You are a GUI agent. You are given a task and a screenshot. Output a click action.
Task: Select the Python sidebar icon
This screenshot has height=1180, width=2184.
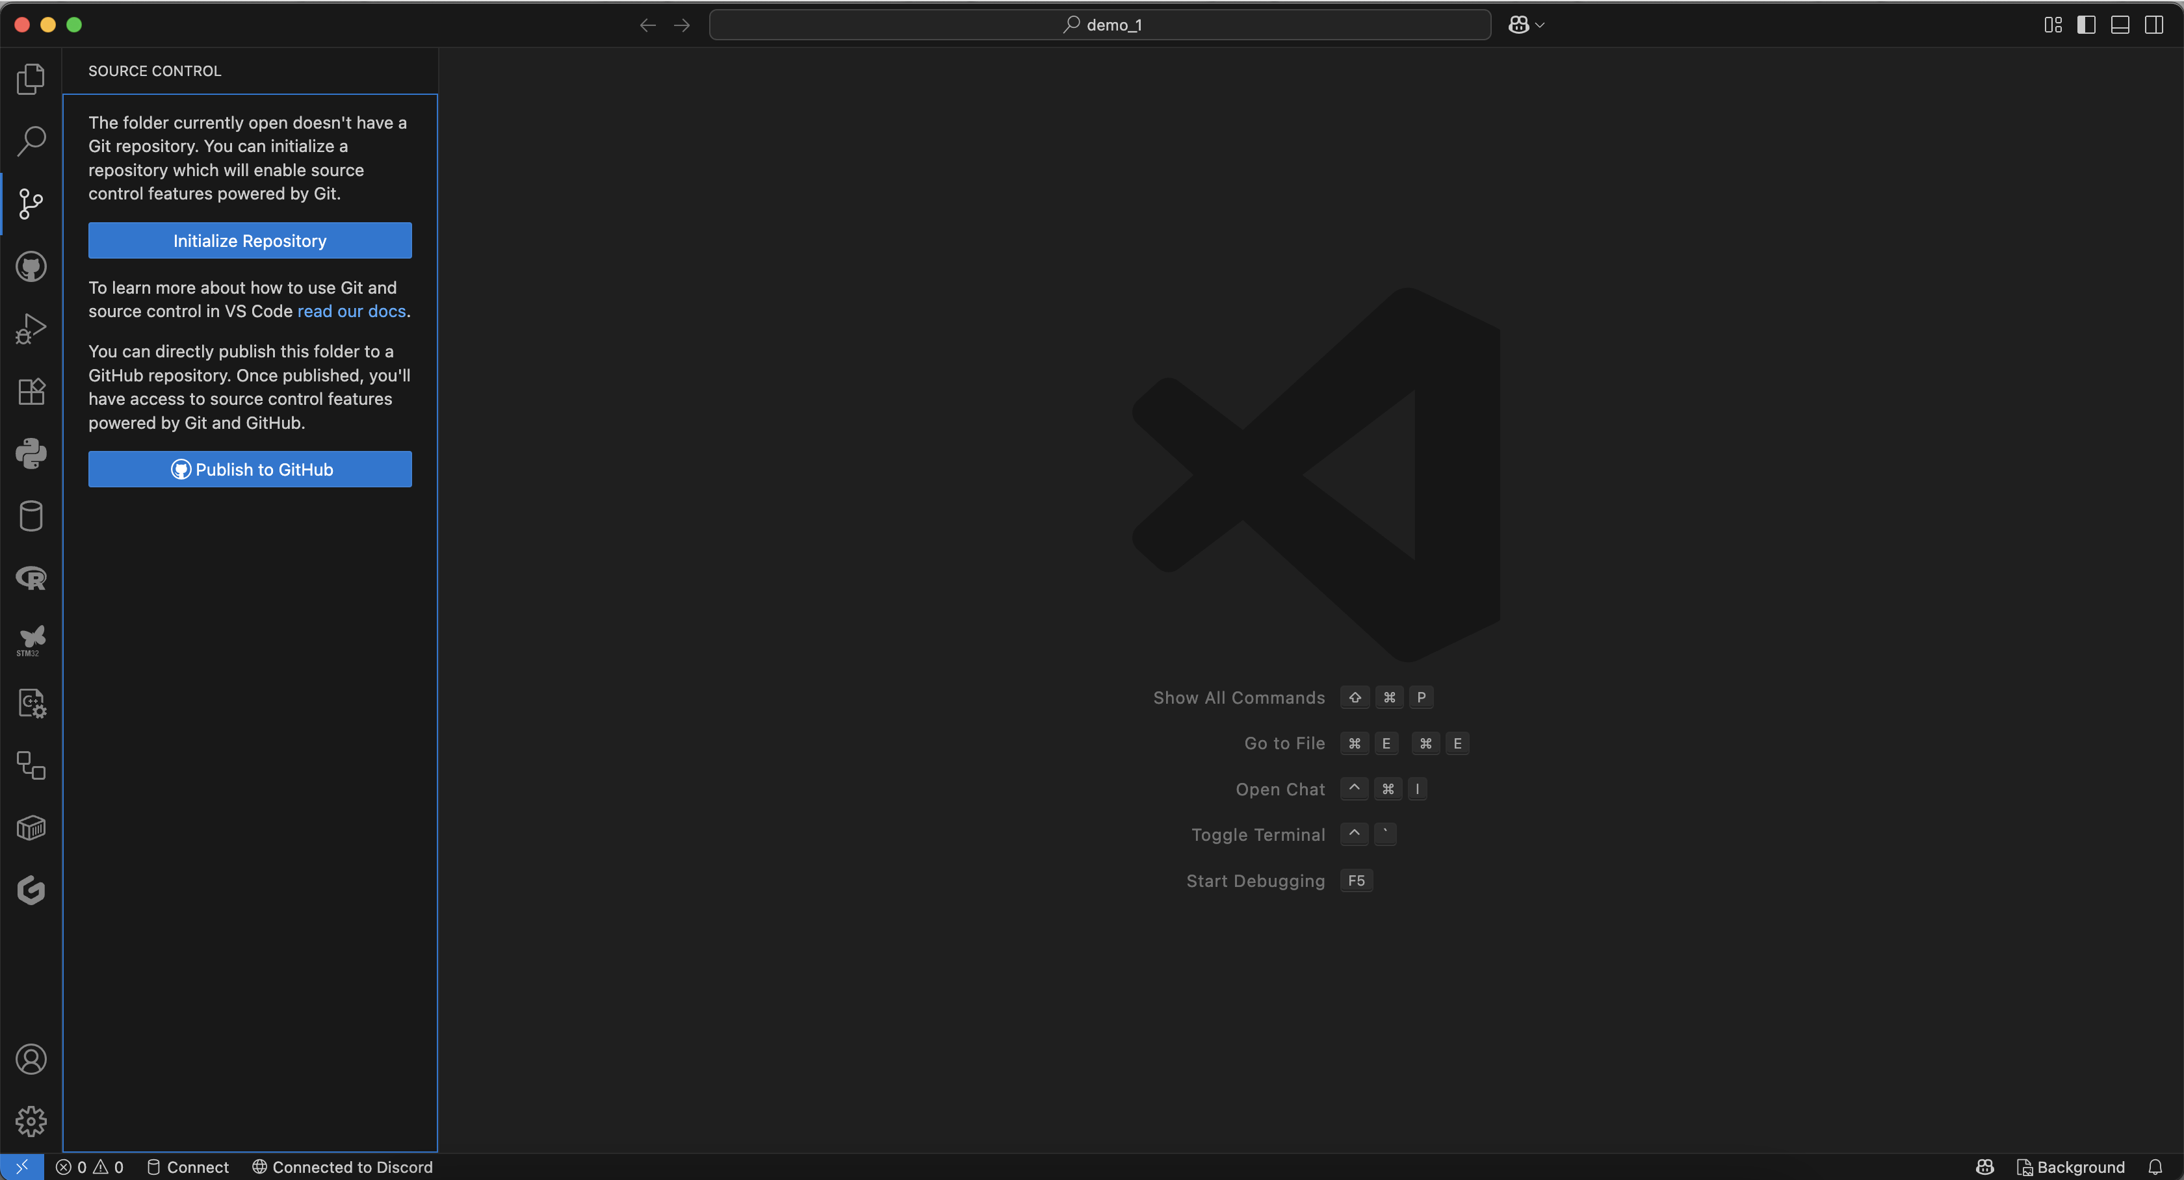[x=31, y=454]
